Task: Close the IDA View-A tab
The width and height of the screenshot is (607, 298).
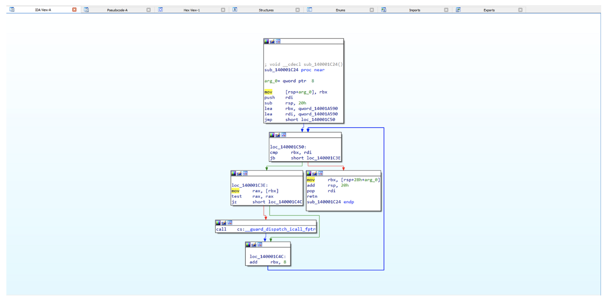Action: tap(74, 10)
